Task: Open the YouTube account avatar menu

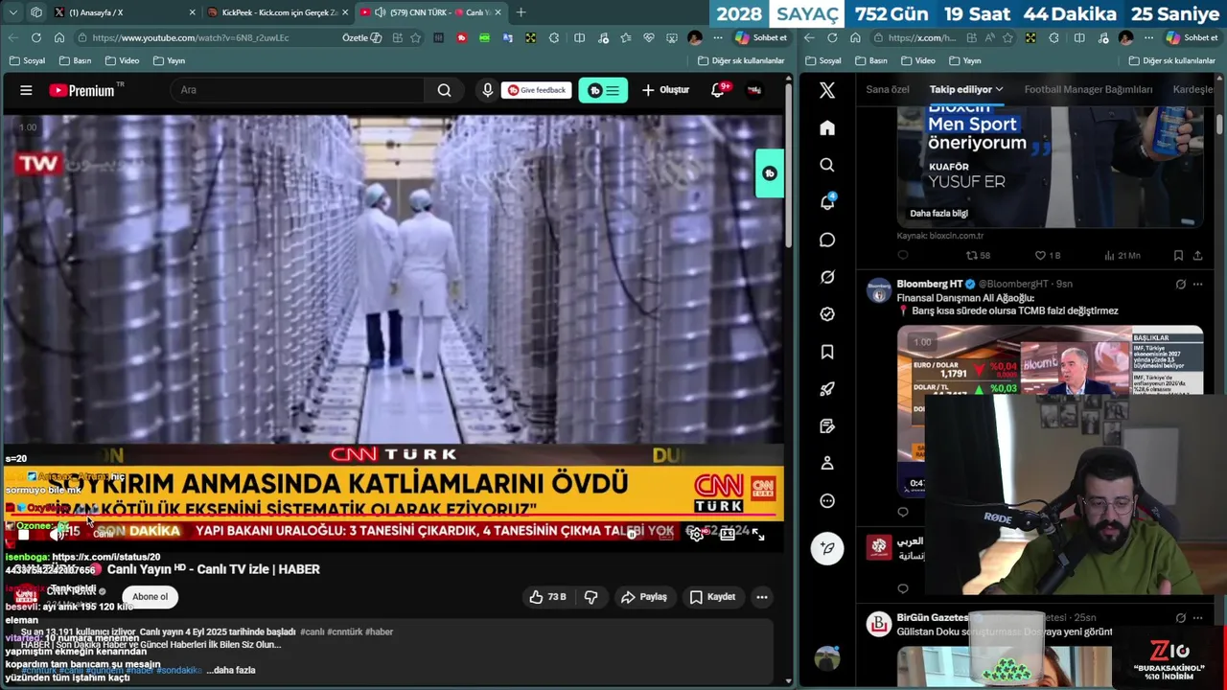Action: point(754,90)
